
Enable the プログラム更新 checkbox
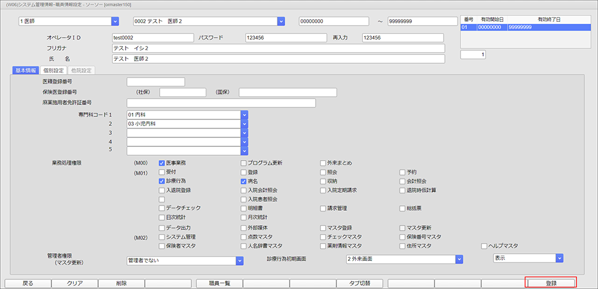pyautogui.click(x=244, y=163)
